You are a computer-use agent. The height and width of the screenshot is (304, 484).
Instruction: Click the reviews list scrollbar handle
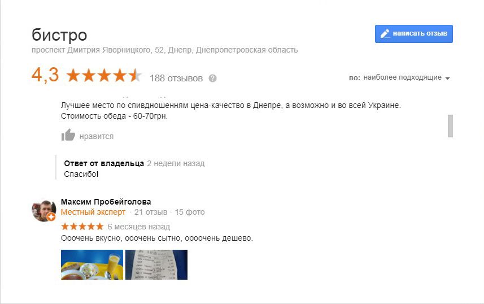coord(450,126)
